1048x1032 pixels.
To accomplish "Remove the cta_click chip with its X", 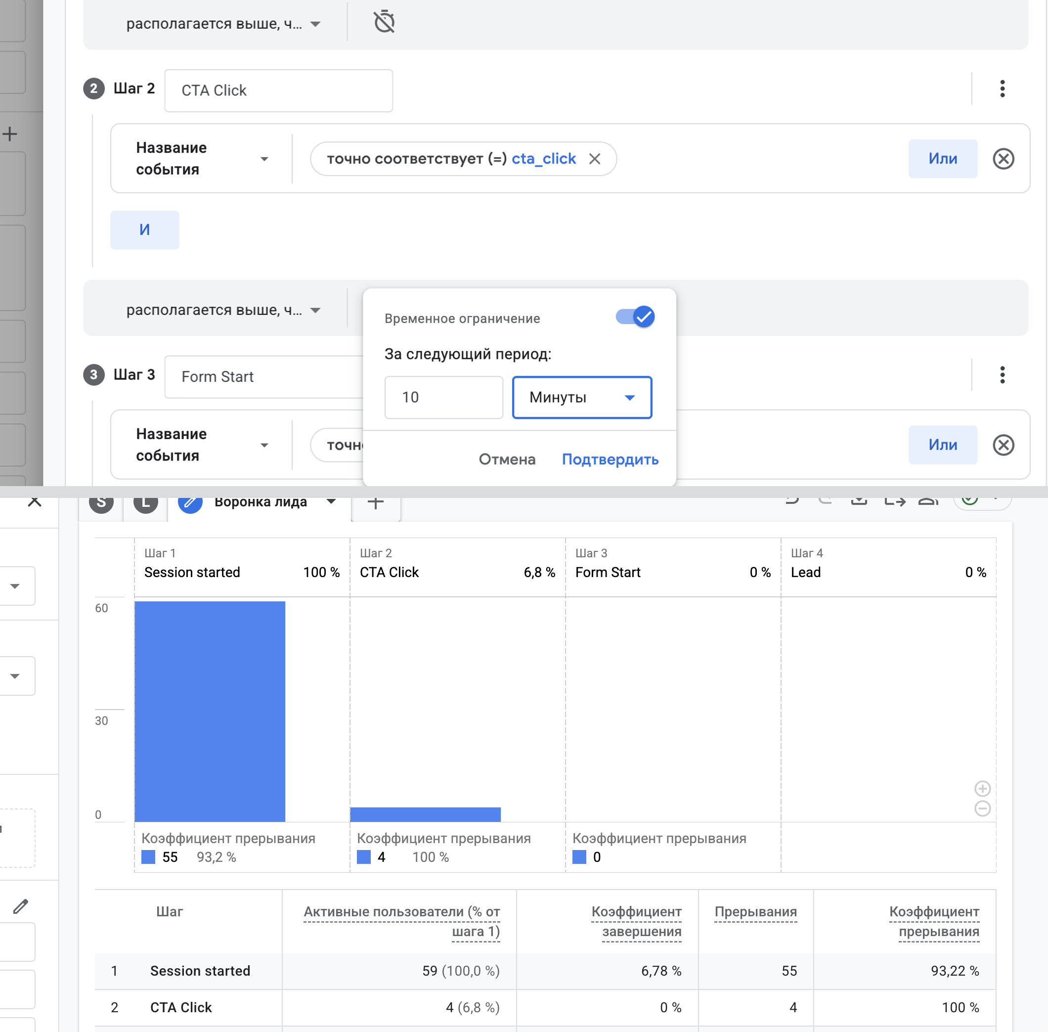I will click(595, 159).
